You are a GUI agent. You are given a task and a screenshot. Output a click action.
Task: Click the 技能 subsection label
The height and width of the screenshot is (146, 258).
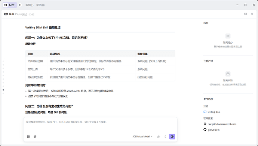pos(206,106)
